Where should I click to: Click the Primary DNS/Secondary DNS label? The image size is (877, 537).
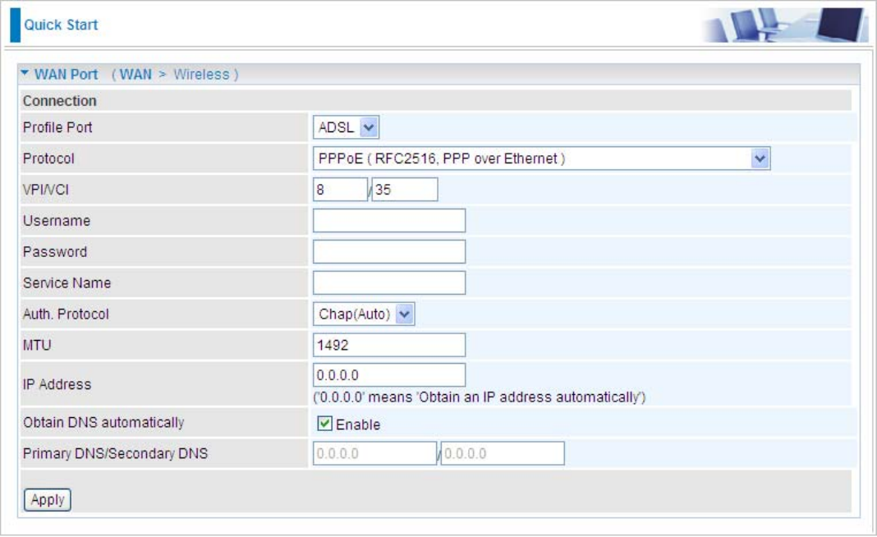tap(115, 453)
